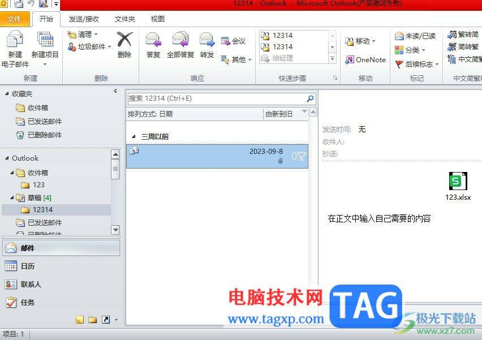Toggle the category box on the 2023-09-8 message
482x340 pixels.
click(x=294, y=156)
